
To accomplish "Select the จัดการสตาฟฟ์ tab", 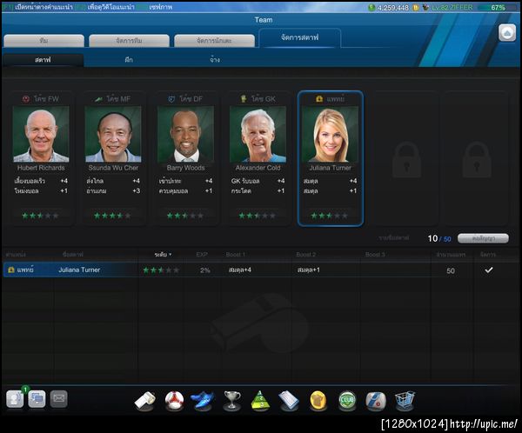I will point(299,37).
